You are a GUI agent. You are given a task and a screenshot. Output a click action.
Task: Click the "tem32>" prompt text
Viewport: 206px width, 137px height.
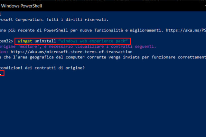tap(6, 41)
